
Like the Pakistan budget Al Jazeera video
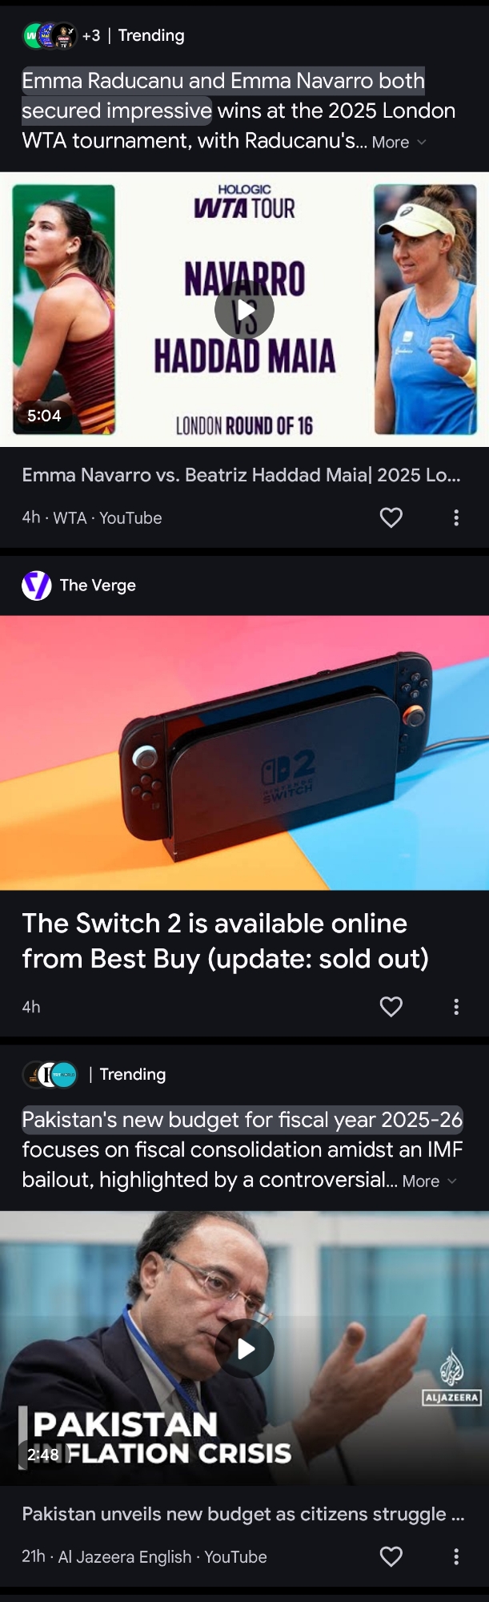[x=391, y=1556]
